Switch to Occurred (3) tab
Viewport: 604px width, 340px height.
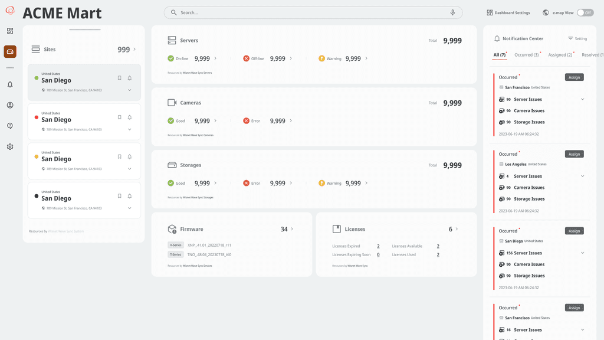(x=527, y=55)
